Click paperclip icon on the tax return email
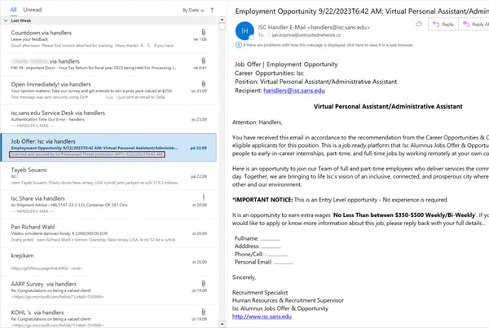This screenshot has height=328, width=489. click(x=203, y=60)
